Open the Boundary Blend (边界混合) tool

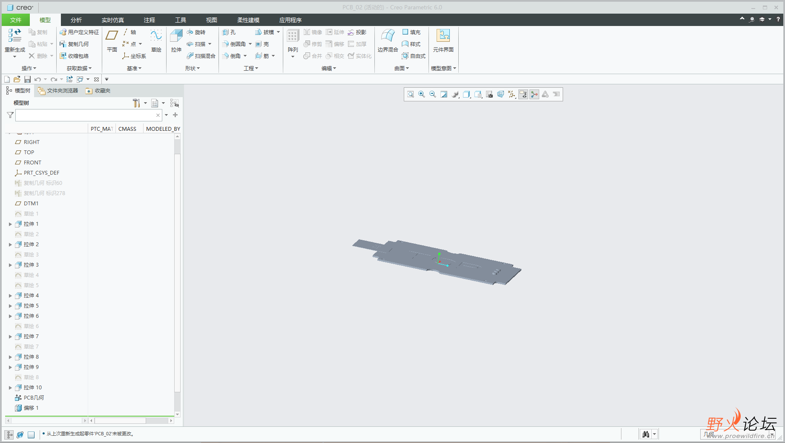(388, 41)
